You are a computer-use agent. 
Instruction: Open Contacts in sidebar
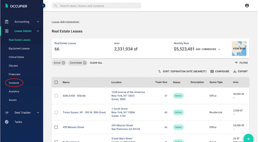(14, 83)
